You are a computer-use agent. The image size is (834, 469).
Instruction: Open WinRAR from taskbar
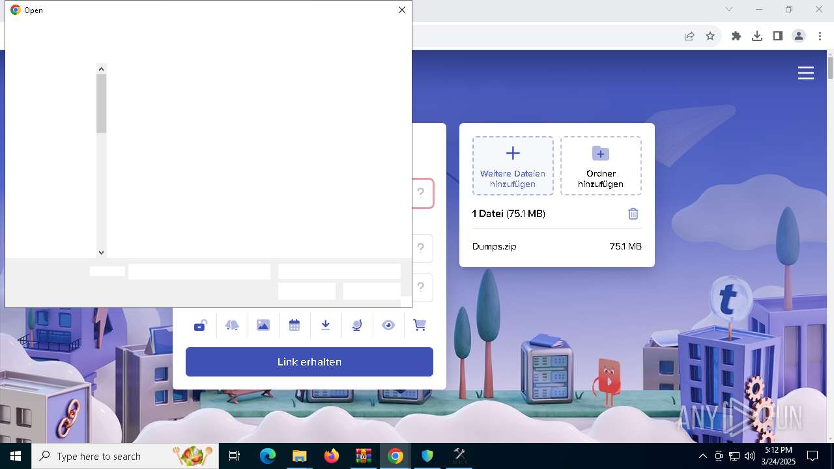363,456
